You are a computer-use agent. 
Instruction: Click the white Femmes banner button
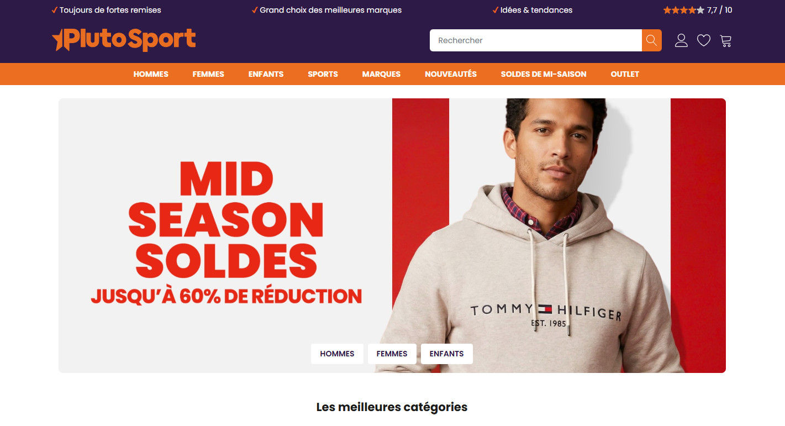click(392, 354)
